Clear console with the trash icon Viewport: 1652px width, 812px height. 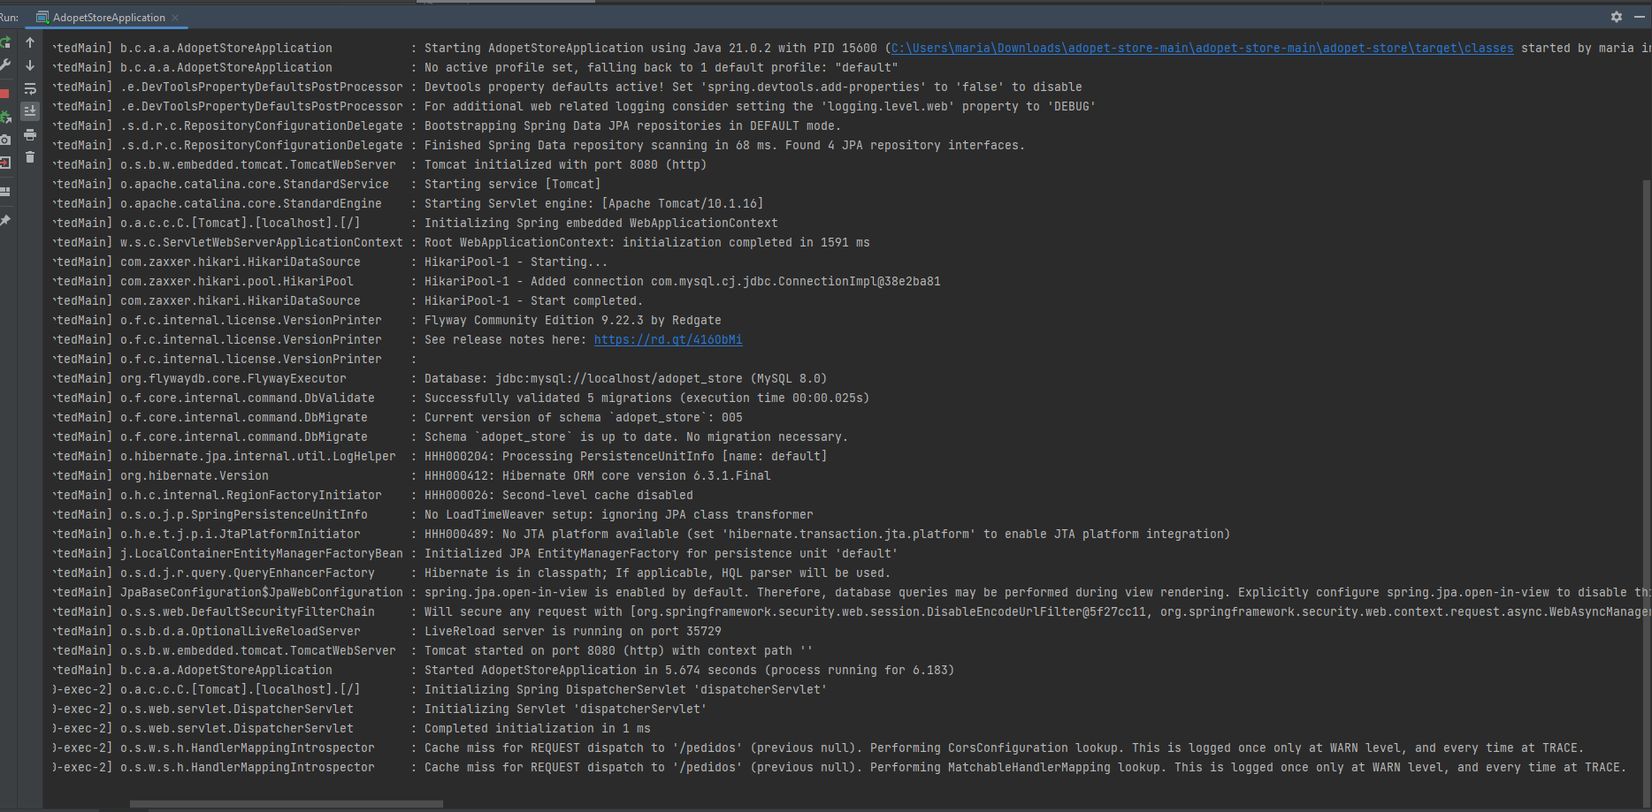tap(30, 157)
